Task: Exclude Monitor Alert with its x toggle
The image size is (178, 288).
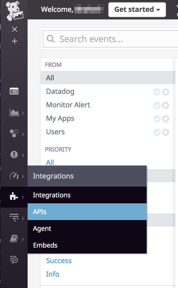Action: [166, 105]
